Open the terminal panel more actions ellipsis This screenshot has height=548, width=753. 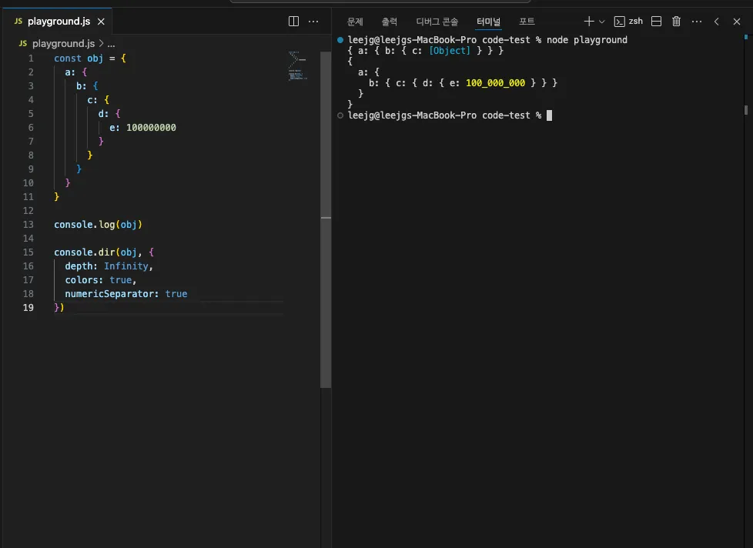click(697, 22)
